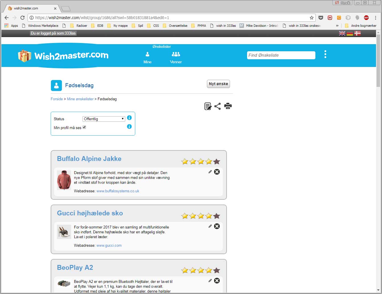Visit www.buffalosystems.co.uk link
382x294 pixels.
(118, 191)
